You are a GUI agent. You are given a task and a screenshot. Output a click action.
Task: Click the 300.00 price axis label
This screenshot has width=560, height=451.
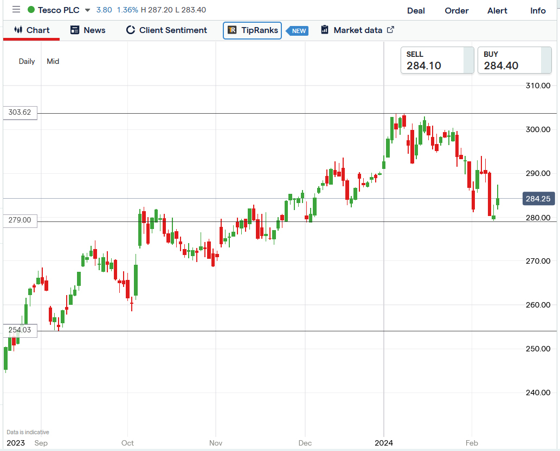pyautogui.click(x=538, y=129)
